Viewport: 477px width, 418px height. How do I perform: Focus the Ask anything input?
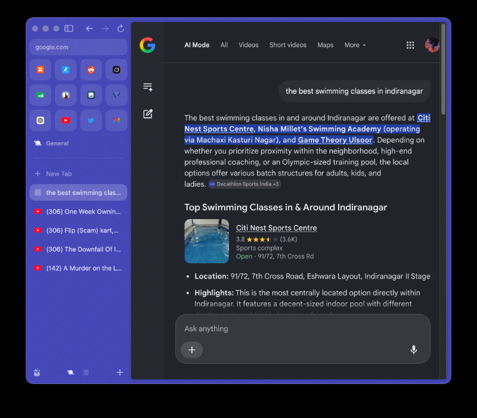pyautogui.click(x=303, y=329)
